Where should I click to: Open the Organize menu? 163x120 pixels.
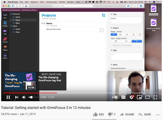tap(34, 2)
